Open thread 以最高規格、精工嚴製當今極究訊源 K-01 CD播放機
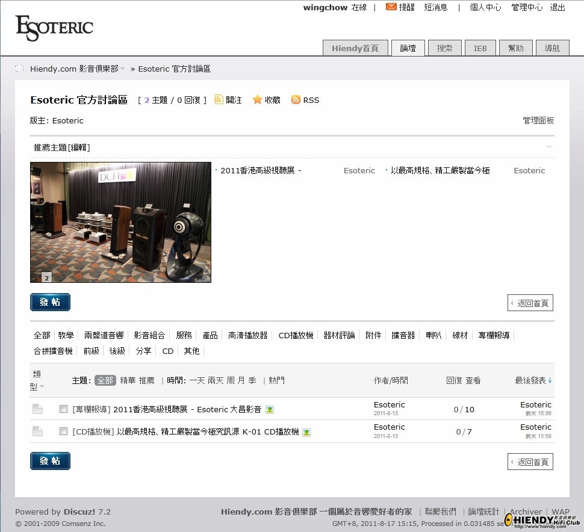The image size is (584, 532). point(208,431)
